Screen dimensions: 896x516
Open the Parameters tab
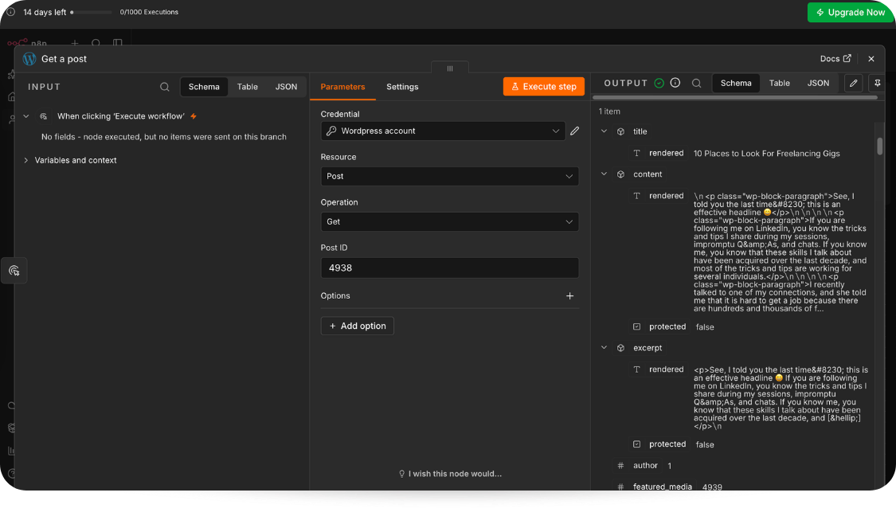tap(342, 87)
